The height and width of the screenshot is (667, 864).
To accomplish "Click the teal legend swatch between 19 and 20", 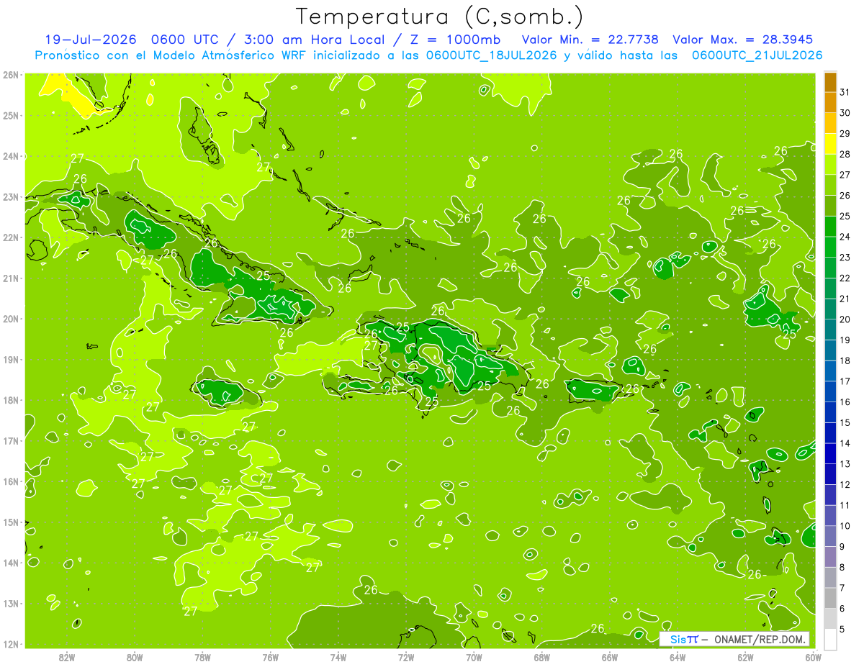I will pos(830,330).
